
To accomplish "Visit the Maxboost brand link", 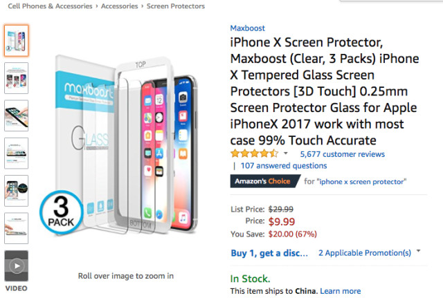I will tap(246, 28).
